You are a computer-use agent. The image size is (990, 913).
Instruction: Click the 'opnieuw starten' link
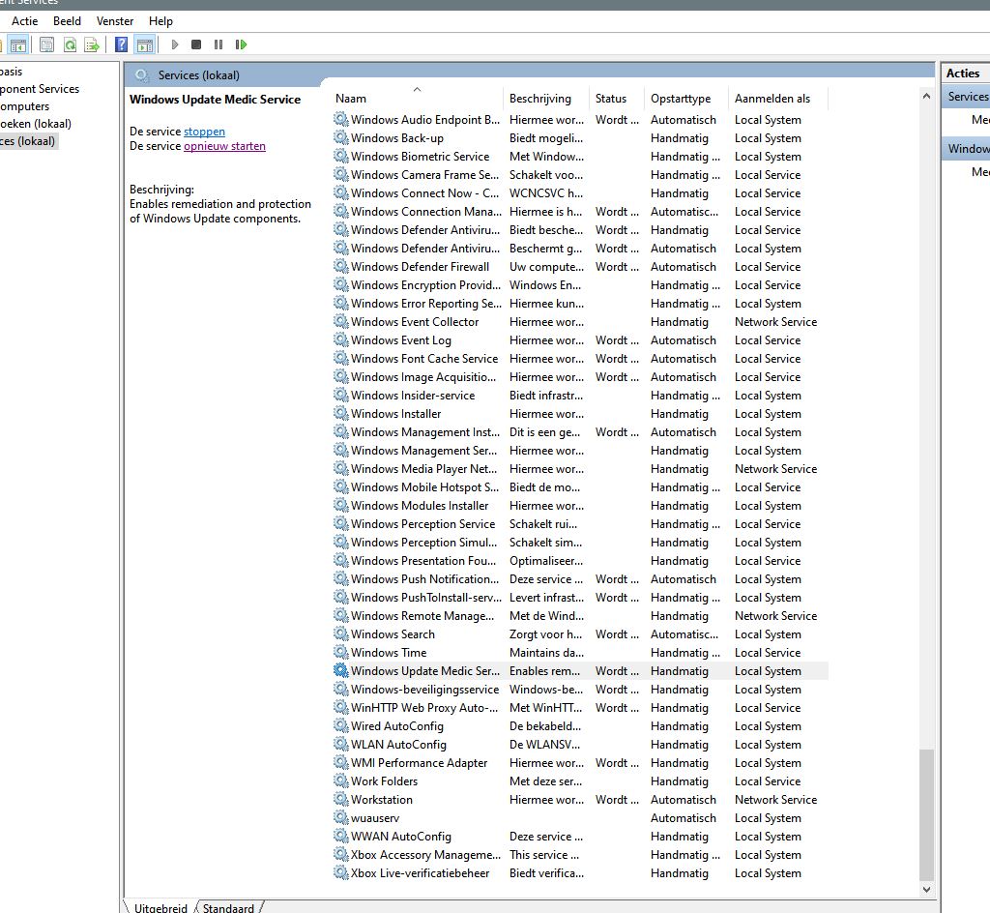(224, 147)
